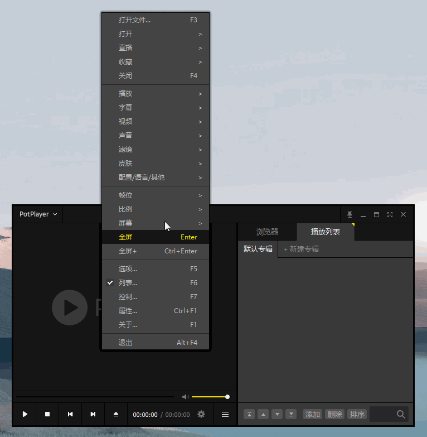Viewport: 427px width, 437px height.
Task: Move the playlist item to the bottom
Action: 291,415
